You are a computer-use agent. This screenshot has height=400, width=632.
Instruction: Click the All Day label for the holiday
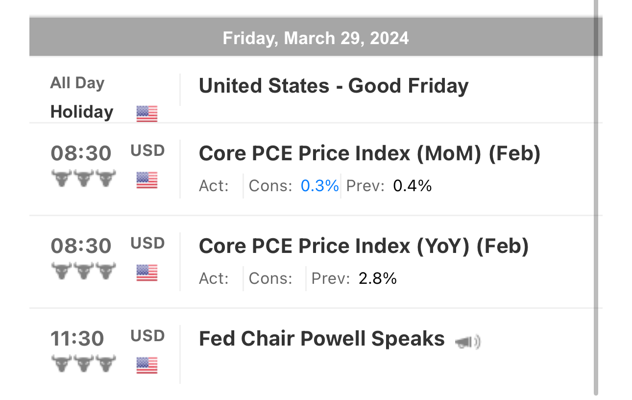click(x=77, y=83)
